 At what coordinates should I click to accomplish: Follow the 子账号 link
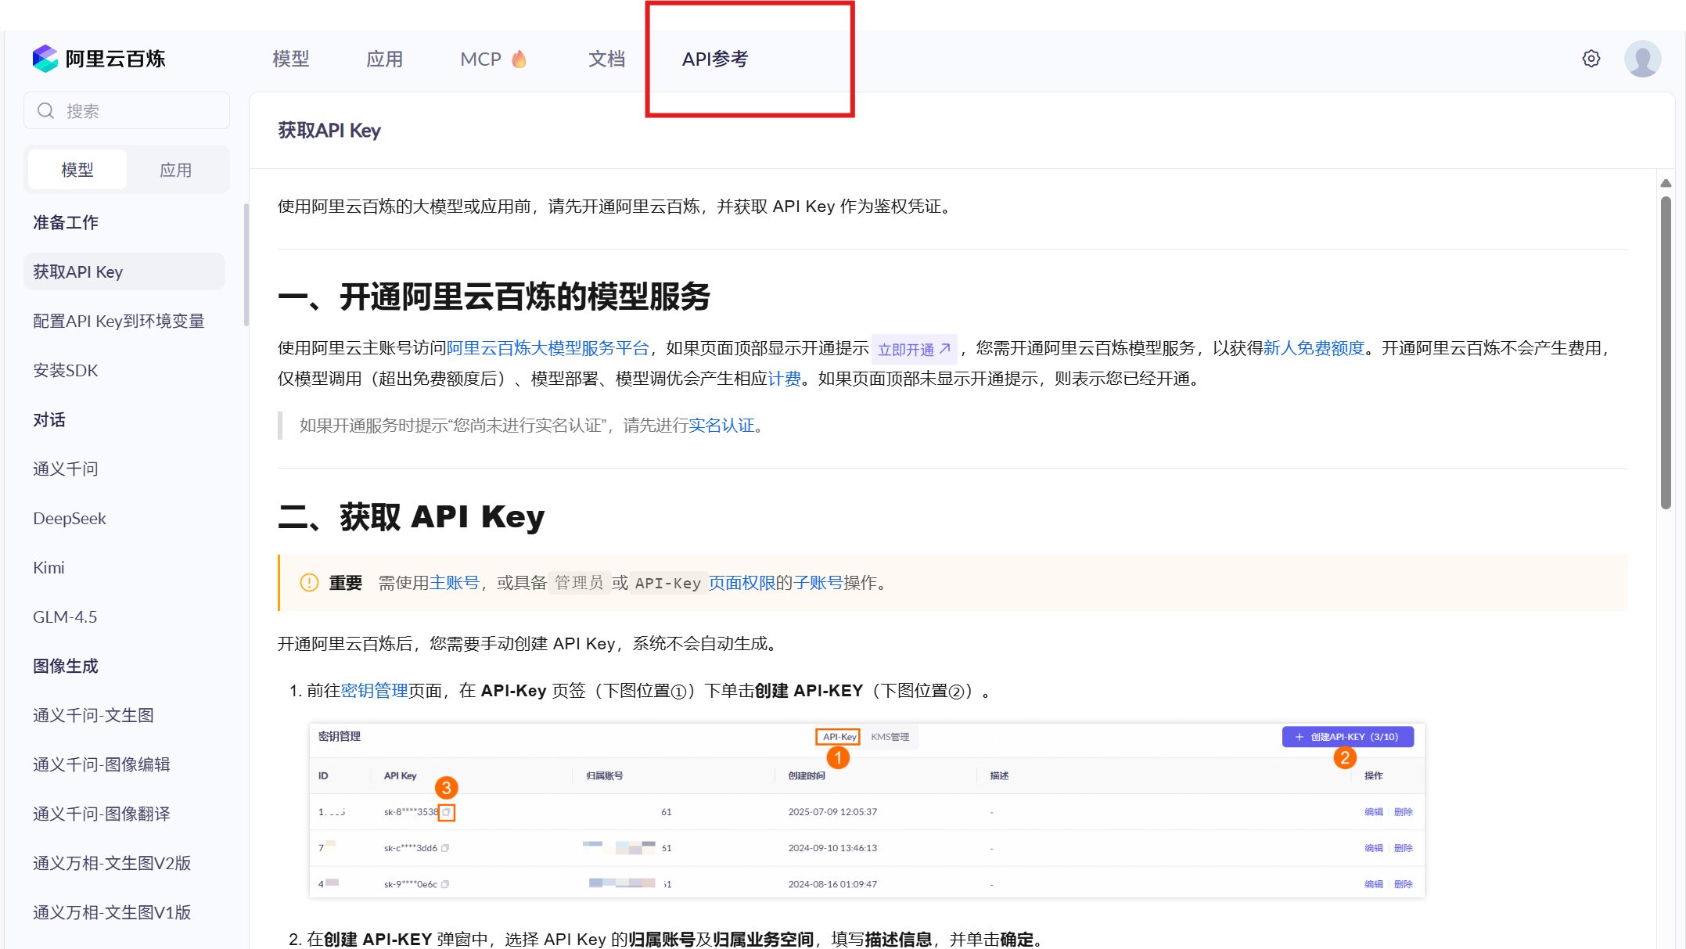(x=818, y=583)
